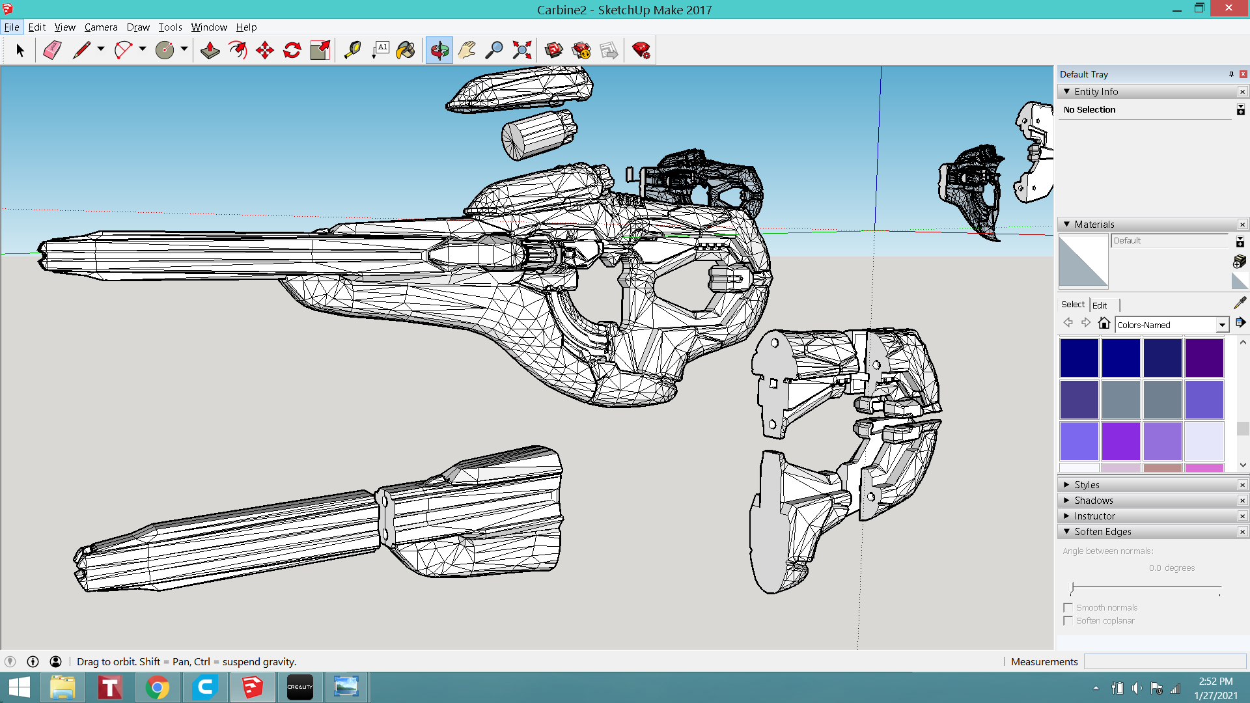Click the credits info status icon
The image size is (1250, 703).
click(x=33, y=661)
